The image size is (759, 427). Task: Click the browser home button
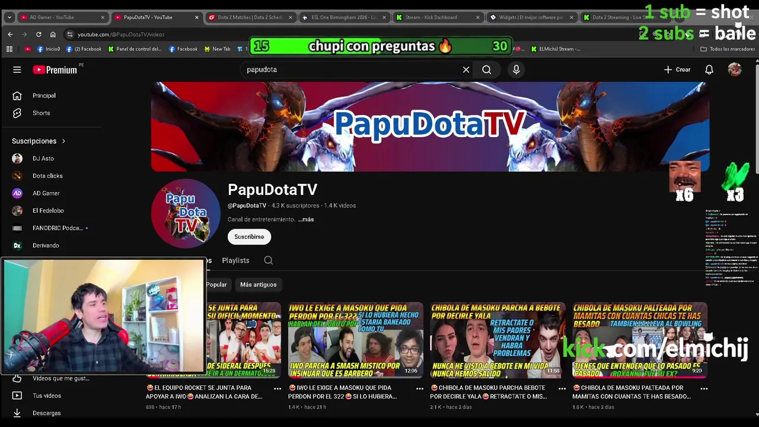pos(53,34)
